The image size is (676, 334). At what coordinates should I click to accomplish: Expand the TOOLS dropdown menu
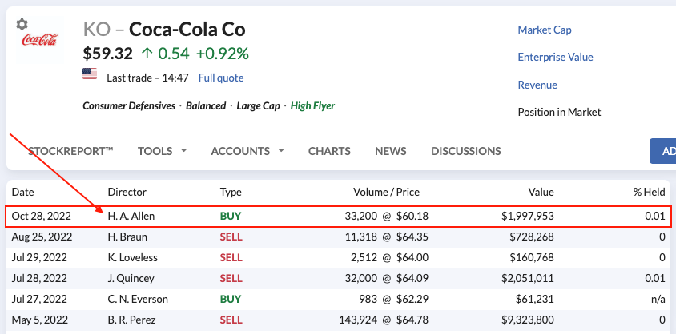click(x=163, y=151)
